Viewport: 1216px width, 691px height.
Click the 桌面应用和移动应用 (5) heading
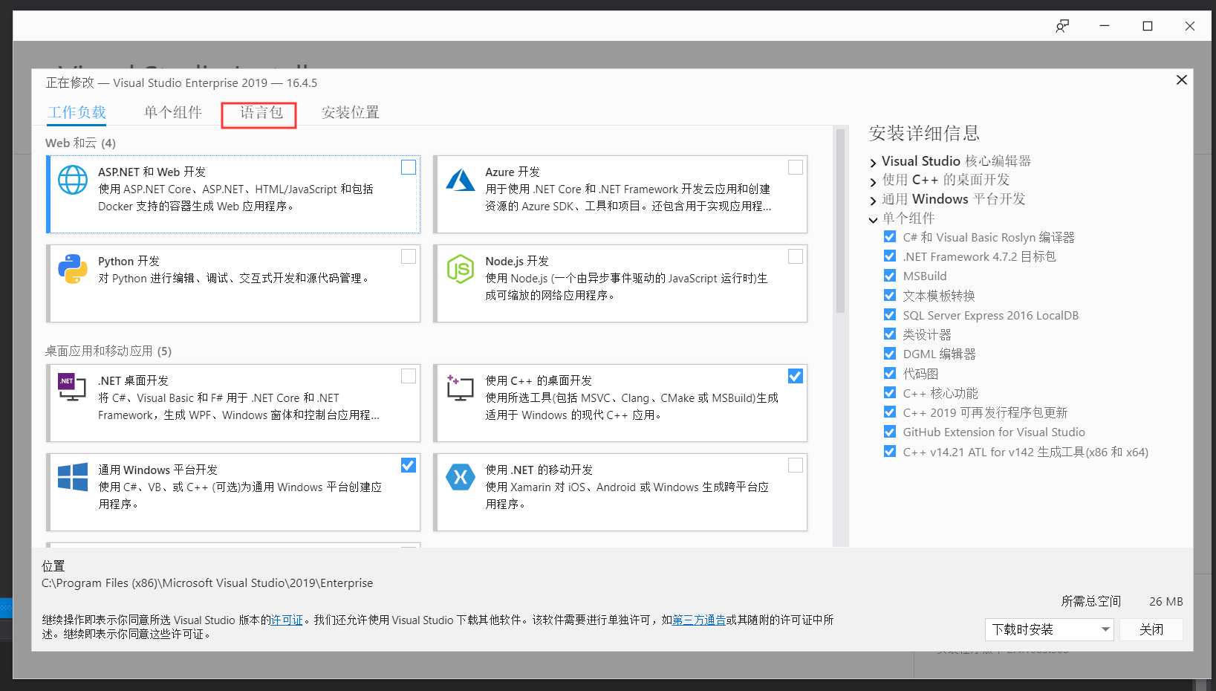(108, 351)
